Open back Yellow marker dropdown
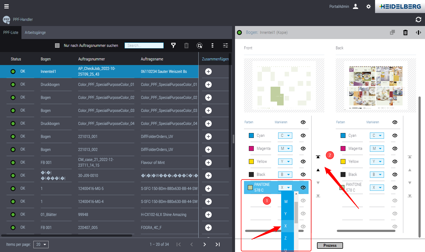Viewport: 425px width, 252px height. [x=377, y=161]
